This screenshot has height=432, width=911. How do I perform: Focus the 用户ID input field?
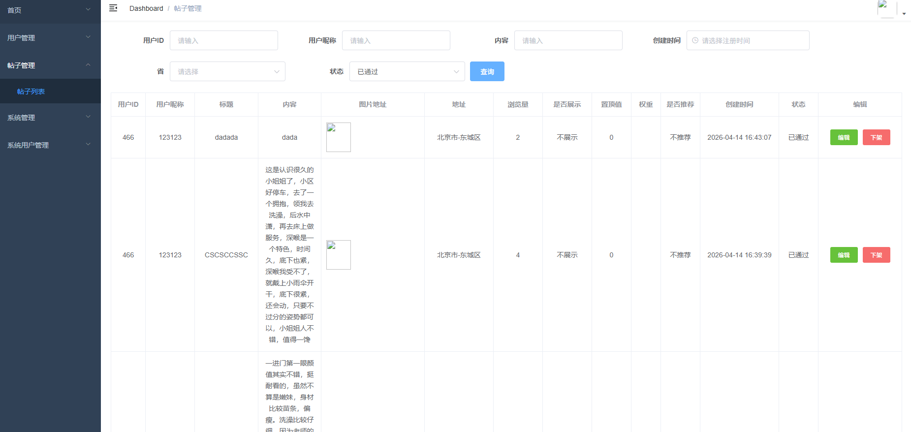[224, 40]
